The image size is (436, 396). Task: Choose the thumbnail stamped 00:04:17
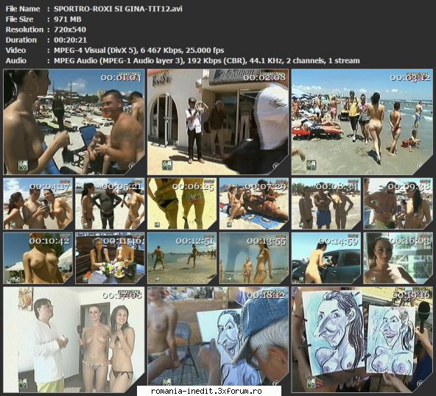(x=38, y=204)
